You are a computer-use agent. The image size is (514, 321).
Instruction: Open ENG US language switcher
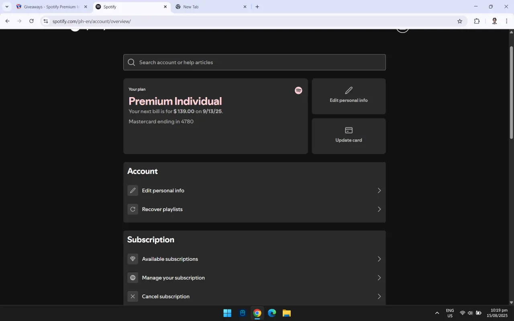click(x=450, y=313)
